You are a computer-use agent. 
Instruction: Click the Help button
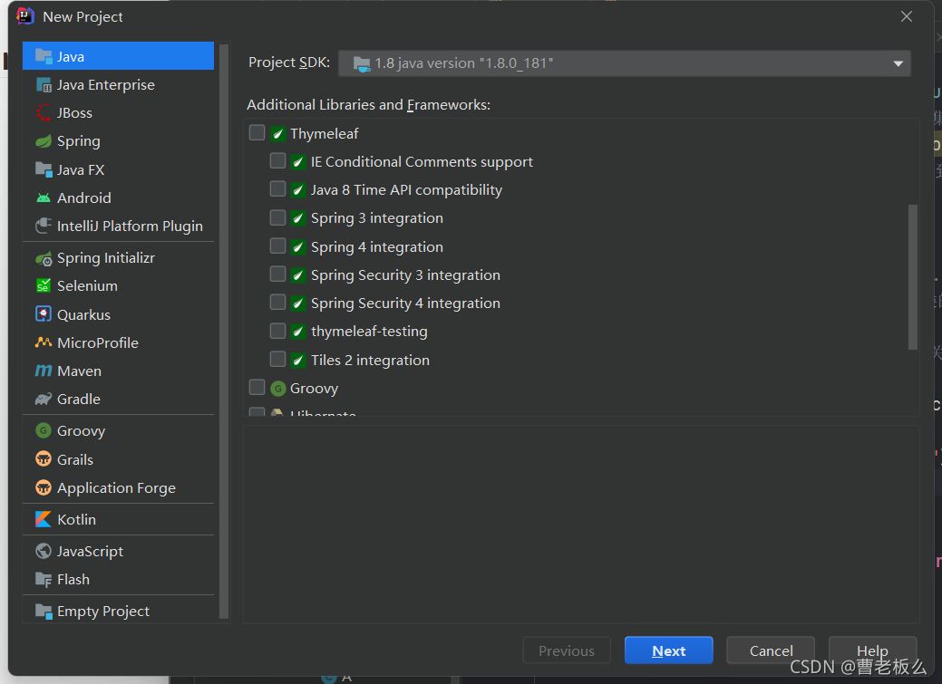(872, 650)
